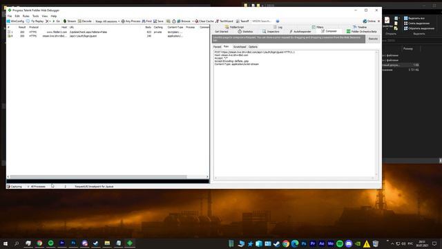Image resolution: width=442 pixels, height=249 pixels.
Task: Toggle Capturing in the status bar
Action: [15, 187]
